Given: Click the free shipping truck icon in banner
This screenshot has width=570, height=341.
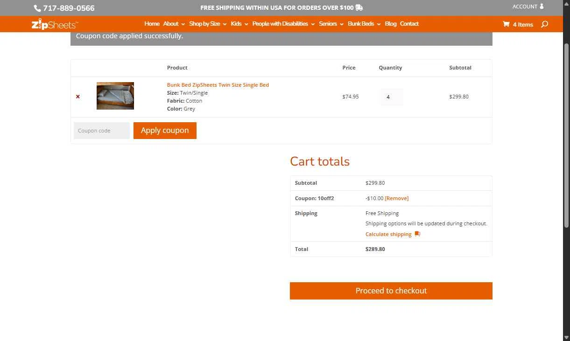Looking at the screenshot, I should click(x=359, y=7).
